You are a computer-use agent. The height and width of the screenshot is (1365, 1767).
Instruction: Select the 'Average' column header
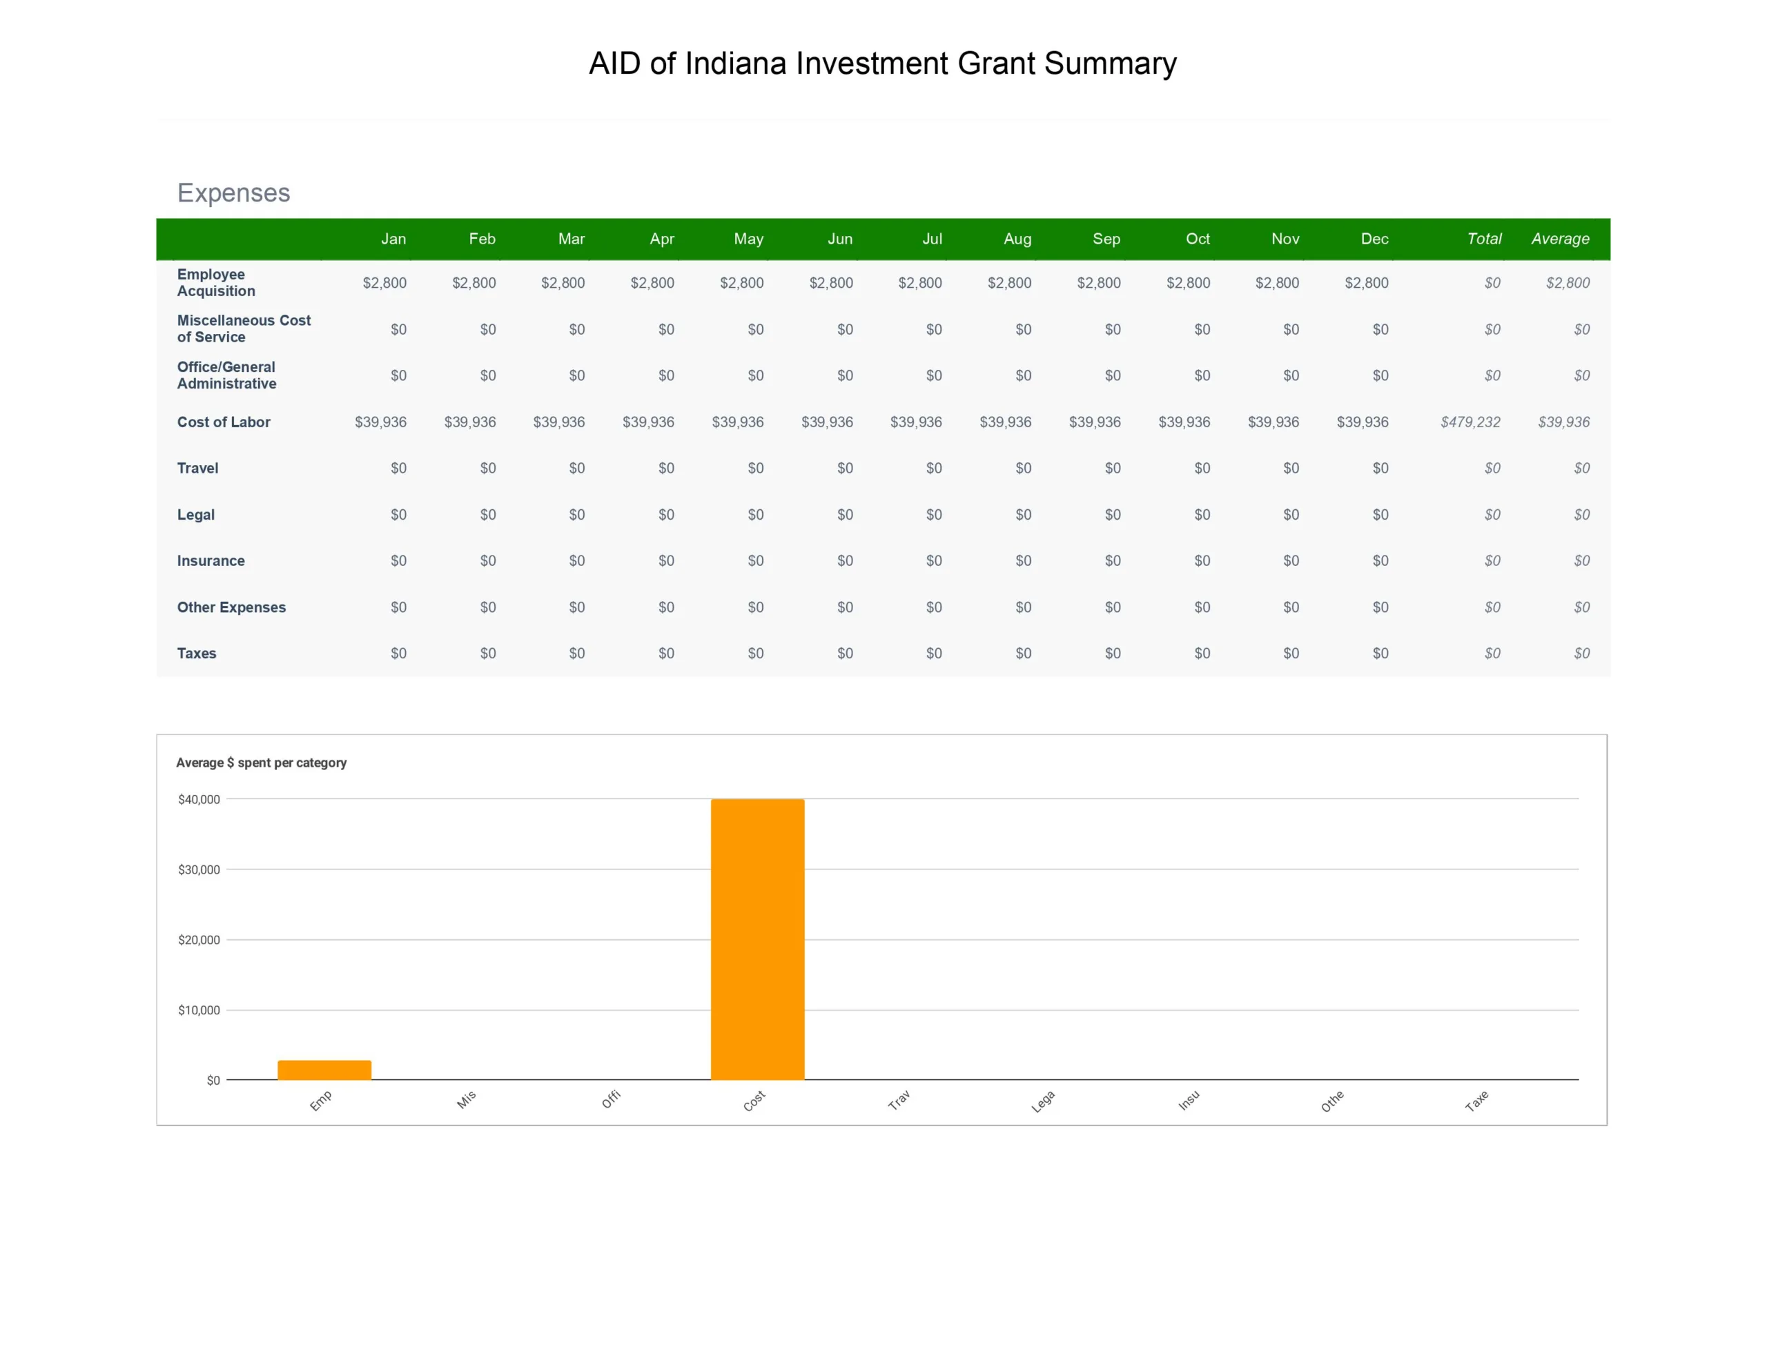(1560, 239)
